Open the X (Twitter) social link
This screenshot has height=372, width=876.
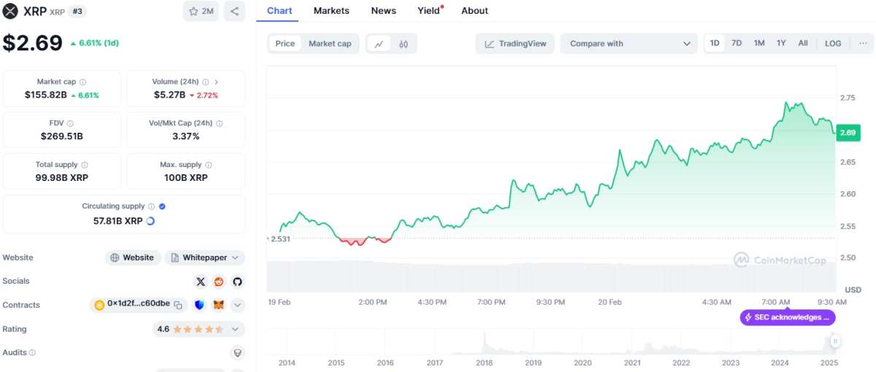pos(201,282)
